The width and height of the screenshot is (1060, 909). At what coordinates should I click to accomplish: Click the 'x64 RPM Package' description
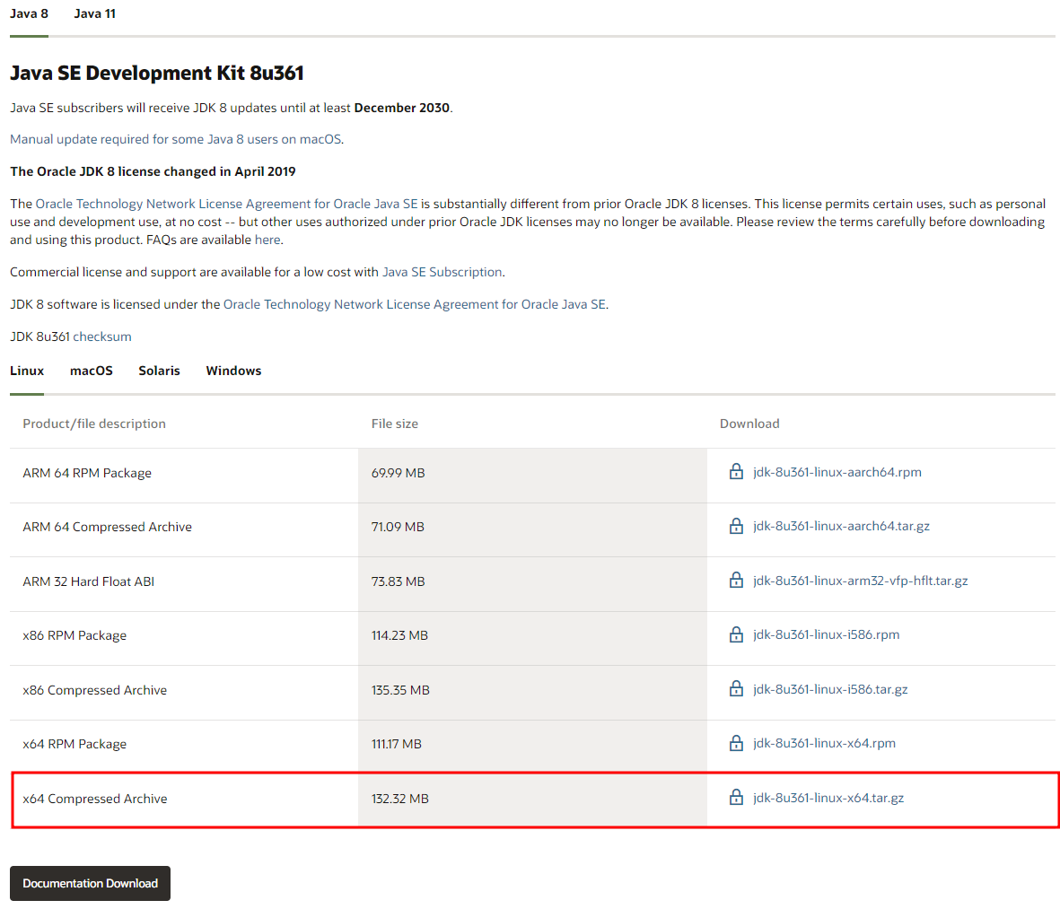[74, 744]
